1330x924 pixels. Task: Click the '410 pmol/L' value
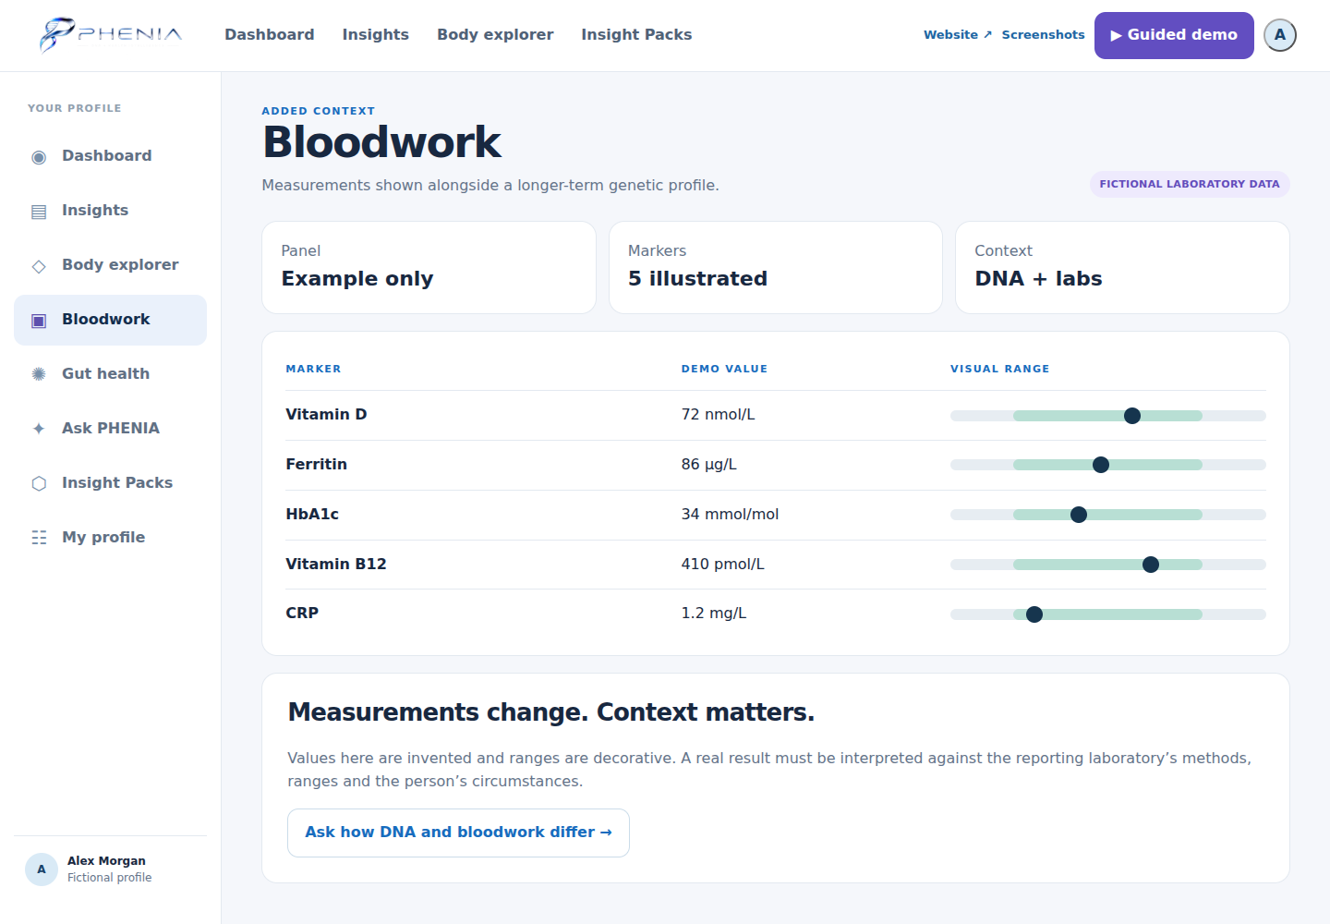pyautogui.click(x=723, y=564)
